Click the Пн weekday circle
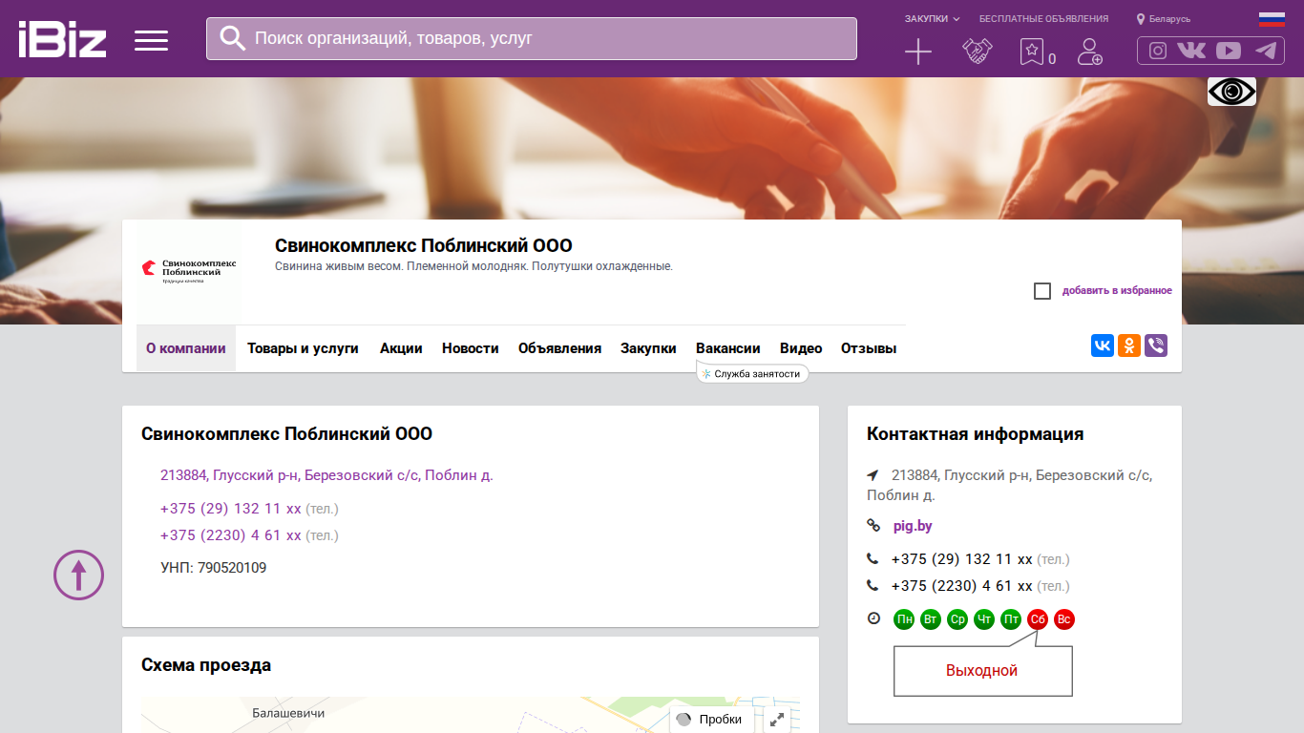 [904, 619]
